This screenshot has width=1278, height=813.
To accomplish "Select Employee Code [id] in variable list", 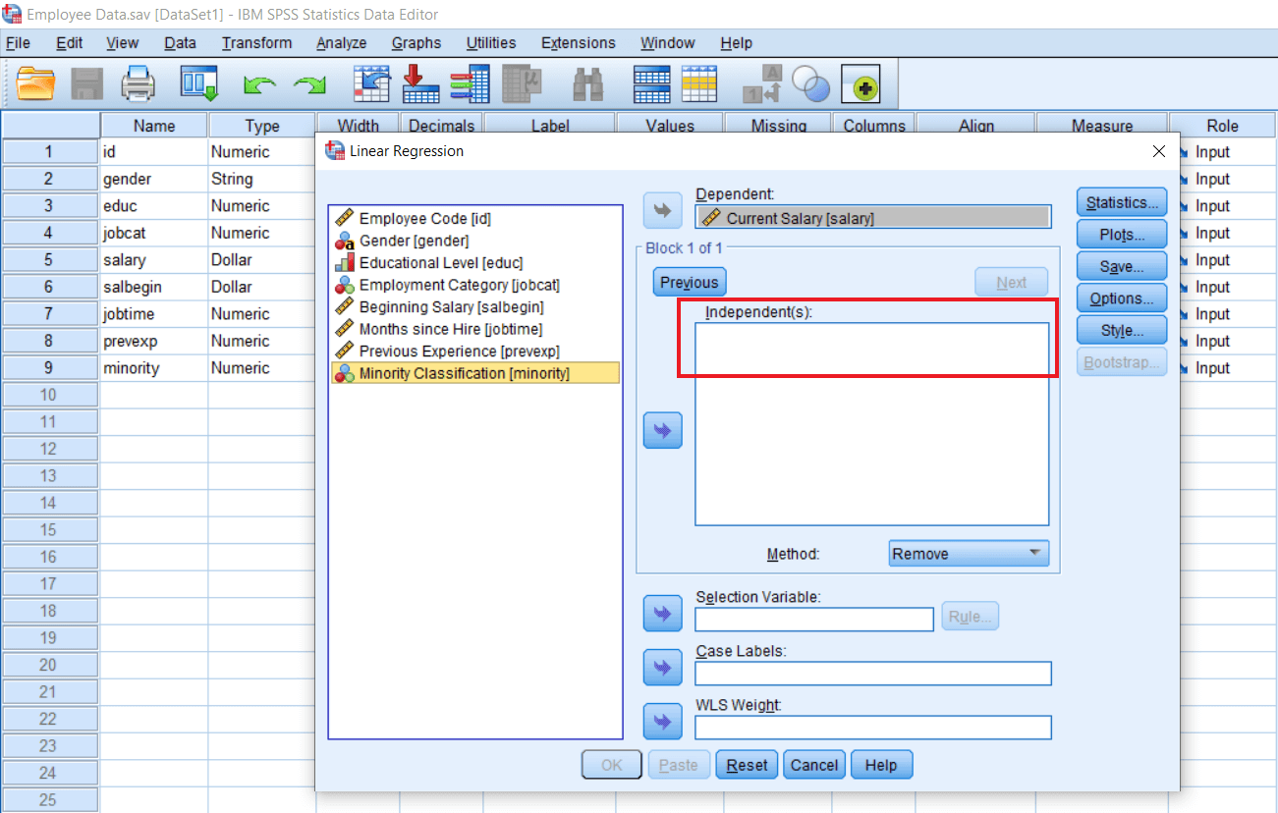I will (x=475, y=218).
